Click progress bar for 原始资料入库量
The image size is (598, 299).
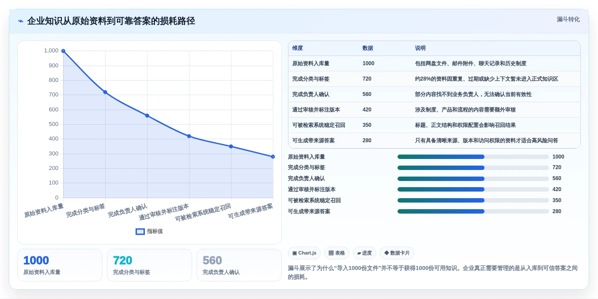[x=473, y=157]
